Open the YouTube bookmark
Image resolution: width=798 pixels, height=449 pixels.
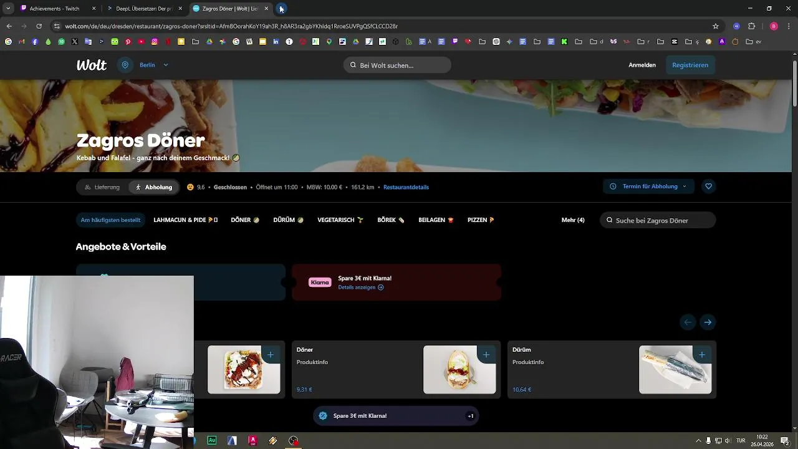[142, 42]
